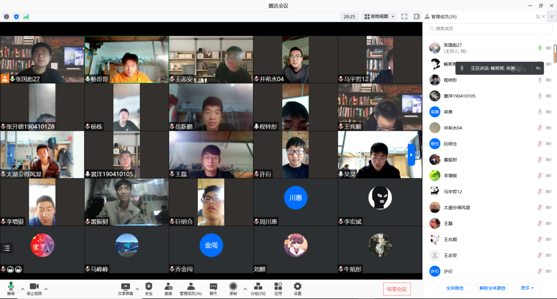Viewport: 557px width, 299px height.
Task: Open the Security (安全) shield icon
Action: pos(149,287)
